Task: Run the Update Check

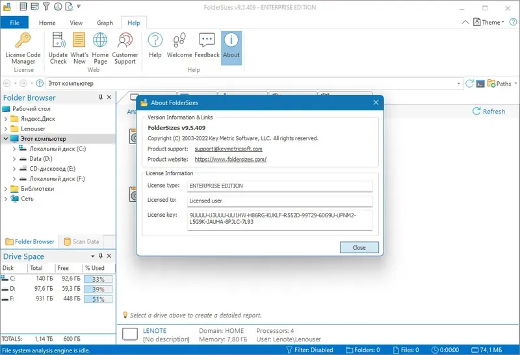Action: 58,49
